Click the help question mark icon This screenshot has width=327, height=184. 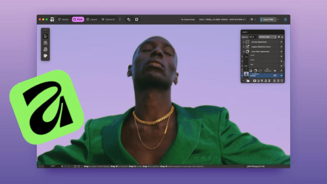pyautogui.click(x=285, y=19)
